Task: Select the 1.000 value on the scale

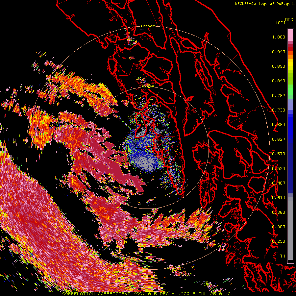Action: coord(279,37)
